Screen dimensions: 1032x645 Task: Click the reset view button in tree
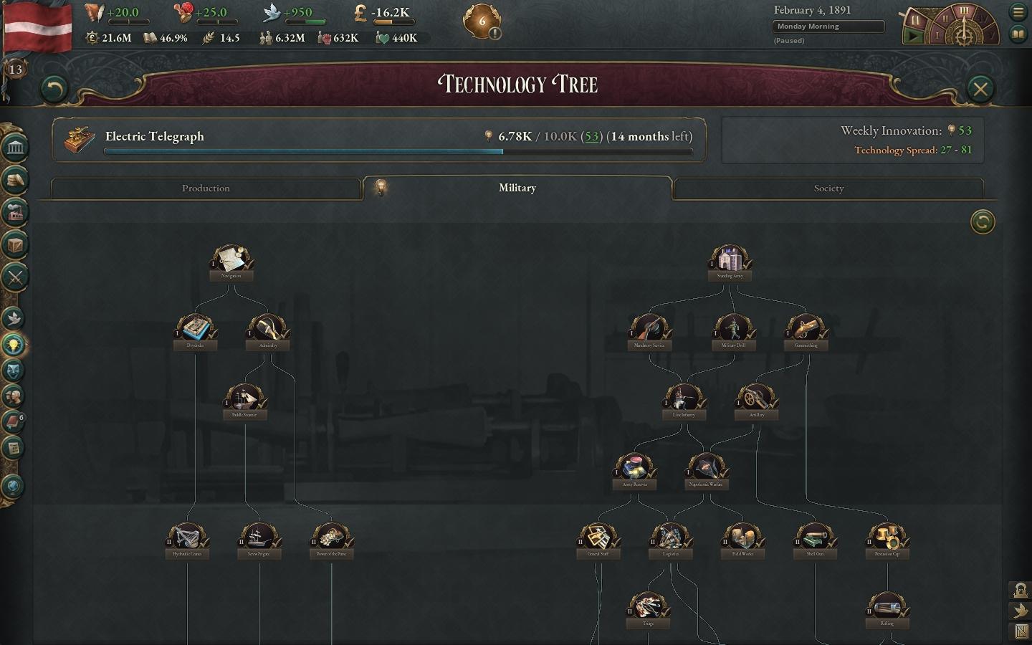point(982,222)
